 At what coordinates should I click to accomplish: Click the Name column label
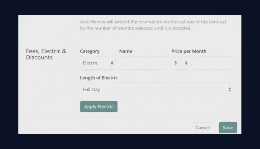[x=126, y=51]
